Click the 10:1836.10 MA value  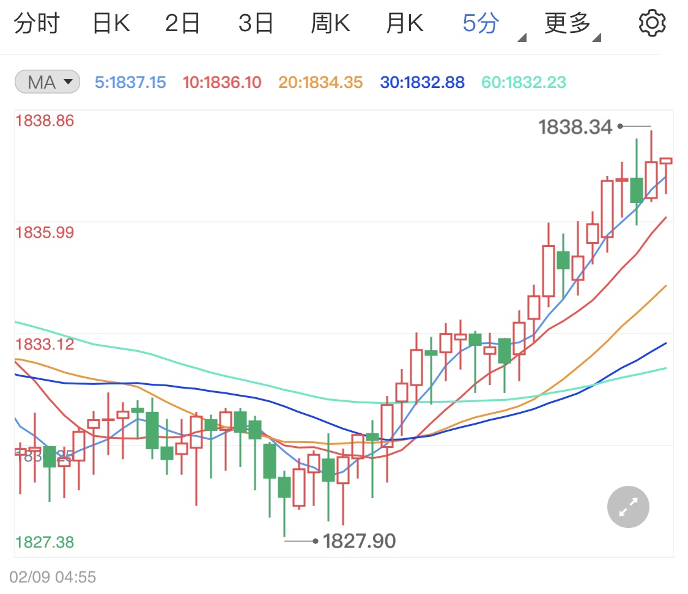pyautogui.click(x=222, y=82)
